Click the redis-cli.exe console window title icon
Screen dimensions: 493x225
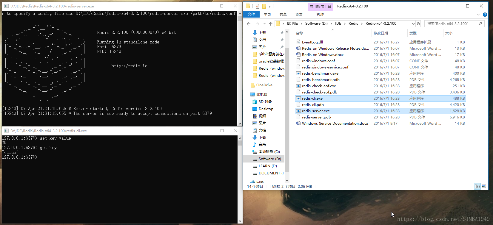(x=6, y=131)
